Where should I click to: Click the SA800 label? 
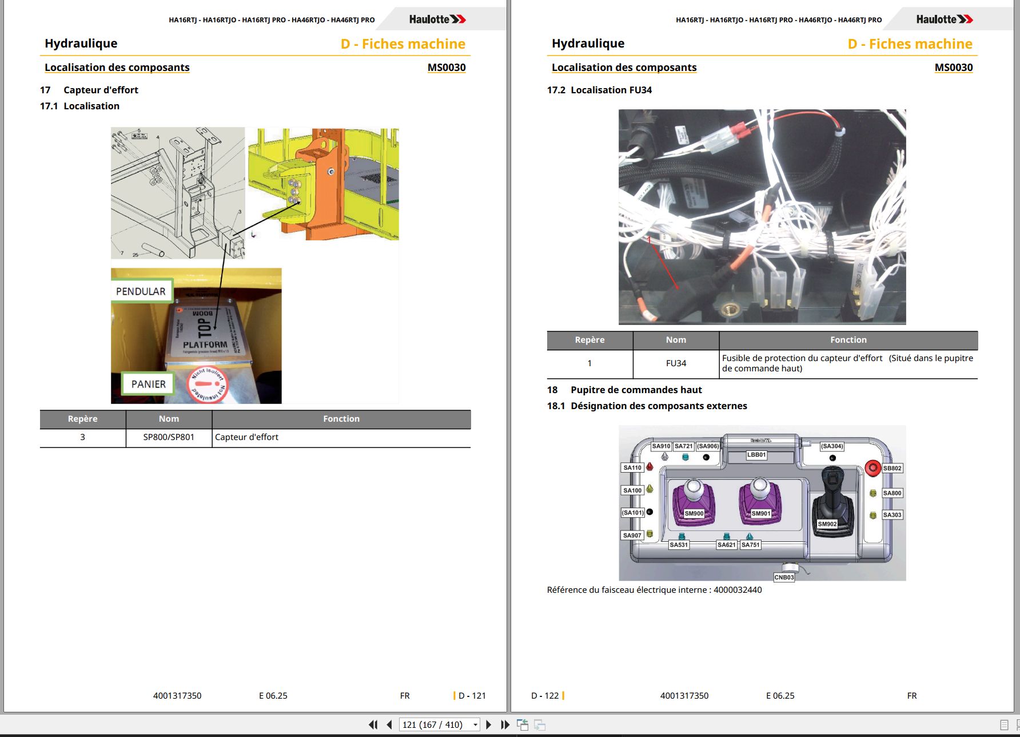pos(892,493)
